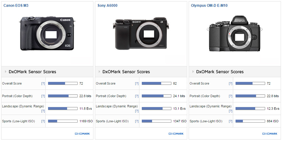Collapse DxOMark Sensor Scores arrow for Olympus
Screen dimensions: 283x141
tap(193, 72)
